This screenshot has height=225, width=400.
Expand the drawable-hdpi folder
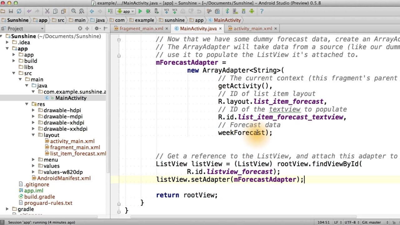(x=33, y=110)
